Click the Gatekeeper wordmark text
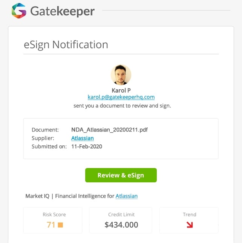 pyautogui.click(x=62, y=11)
